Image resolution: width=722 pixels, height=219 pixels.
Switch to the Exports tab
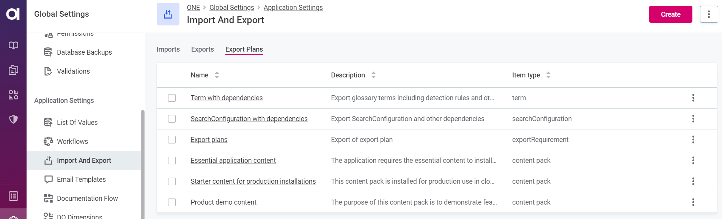202,49
